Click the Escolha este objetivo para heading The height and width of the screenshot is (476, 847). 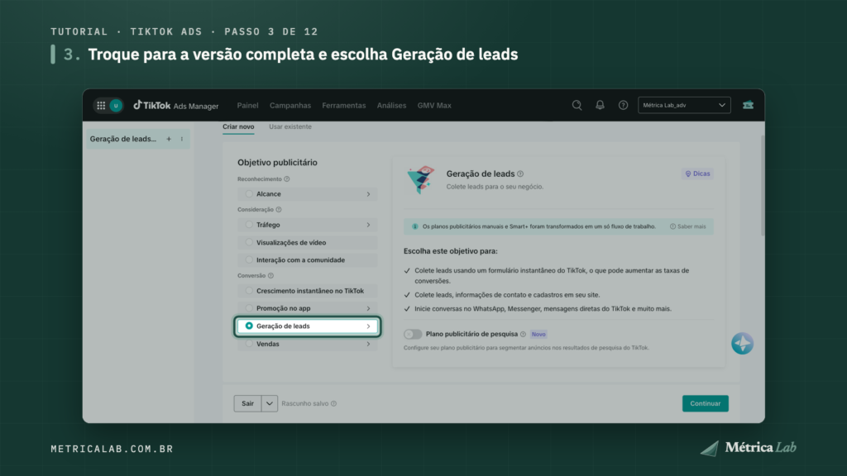[451, 251]
